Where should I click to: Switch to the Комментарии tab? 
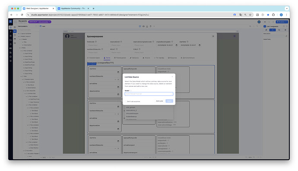coord(94,58)
